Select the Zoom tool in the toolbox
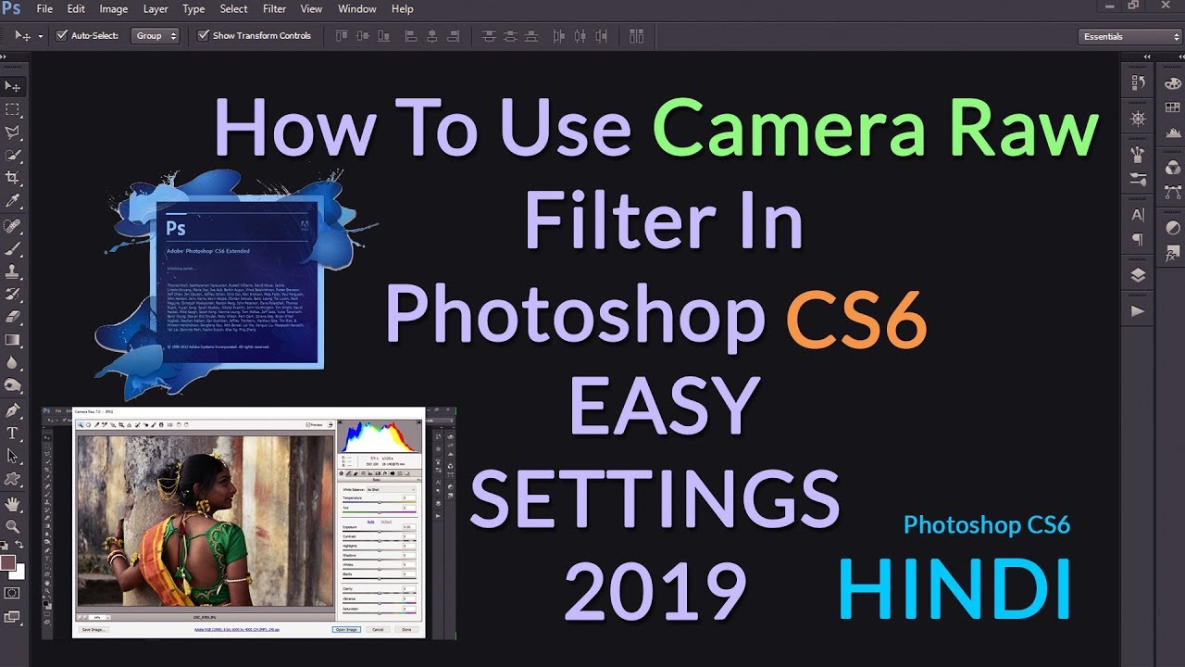The width and height of the screenshot is (1185, 667). coord(13,526)
